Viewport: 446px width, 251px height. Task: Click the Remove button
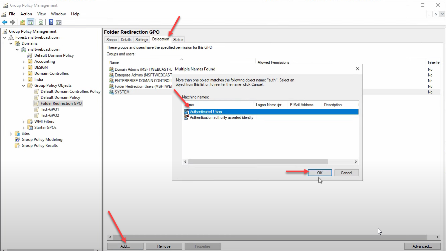pos(164,246)
